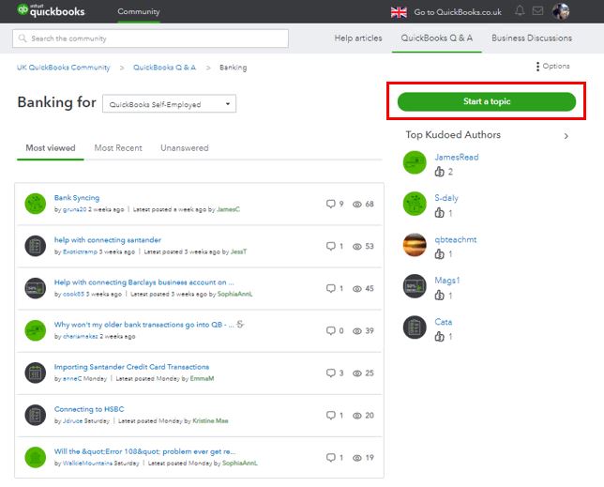Switch to the Unanswered tab
Image resolution: width=604 pixels, height=487 pixels.
(184, 148)
